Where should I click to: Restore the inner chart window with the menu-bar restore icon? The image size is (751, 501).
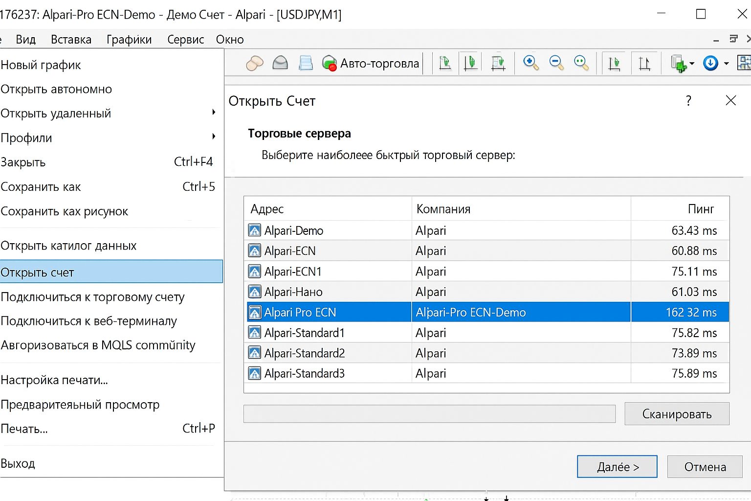coord(733,39)
